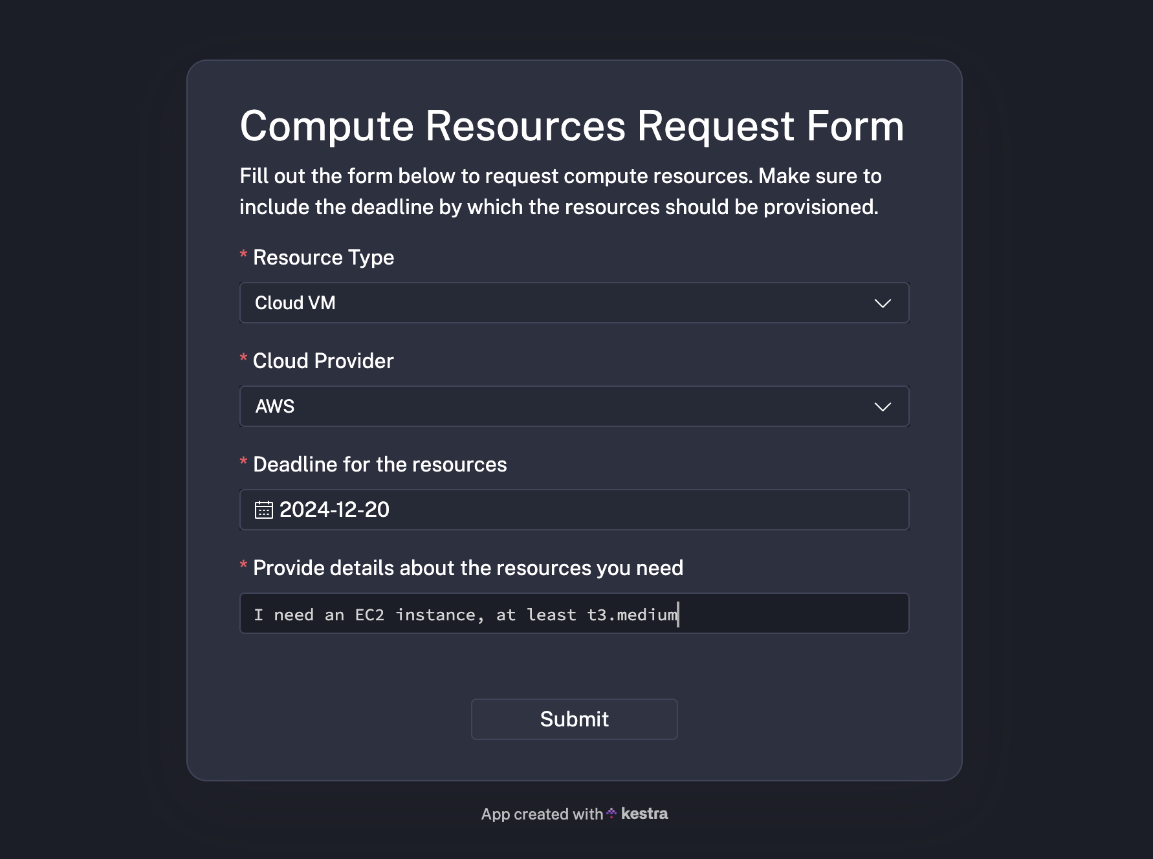Click the Deadline for the resources label

[380, 464]
